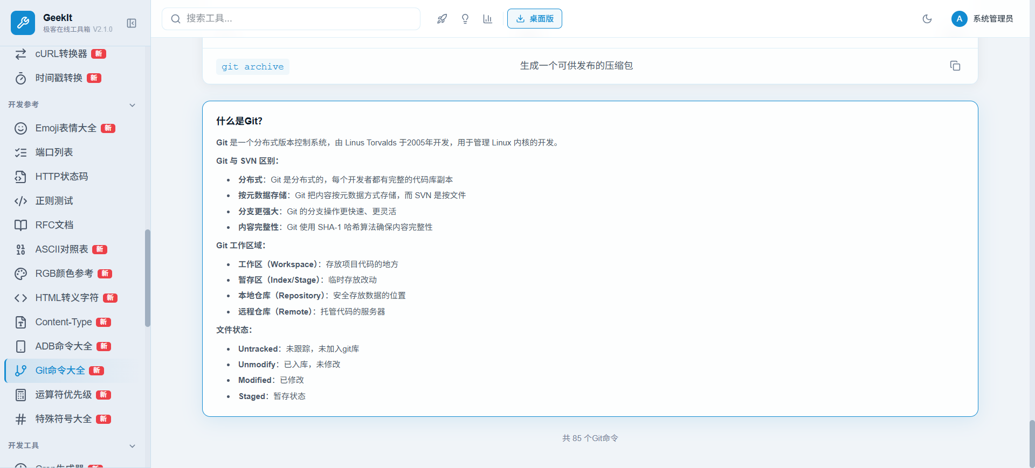Open 端口列表 menu item

click(72, 152)
